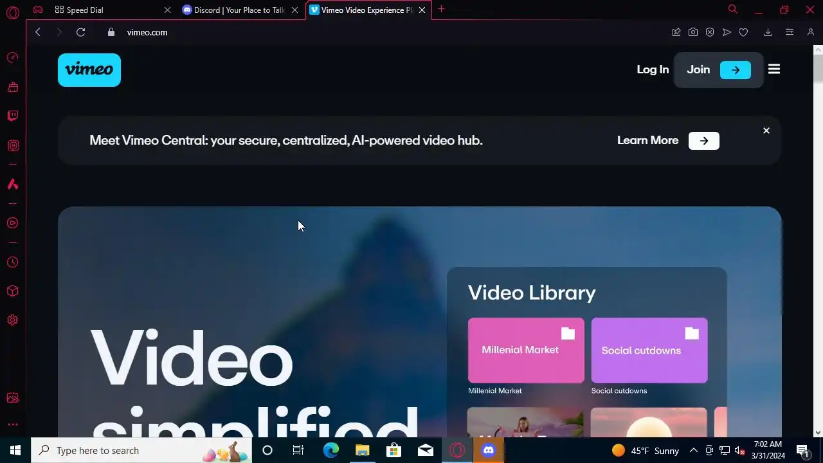Image resolution: width=823 pixels, height=463 pixels.
Task: Click the Cortana circle icon on taskbar
Action: pos(267,450)
